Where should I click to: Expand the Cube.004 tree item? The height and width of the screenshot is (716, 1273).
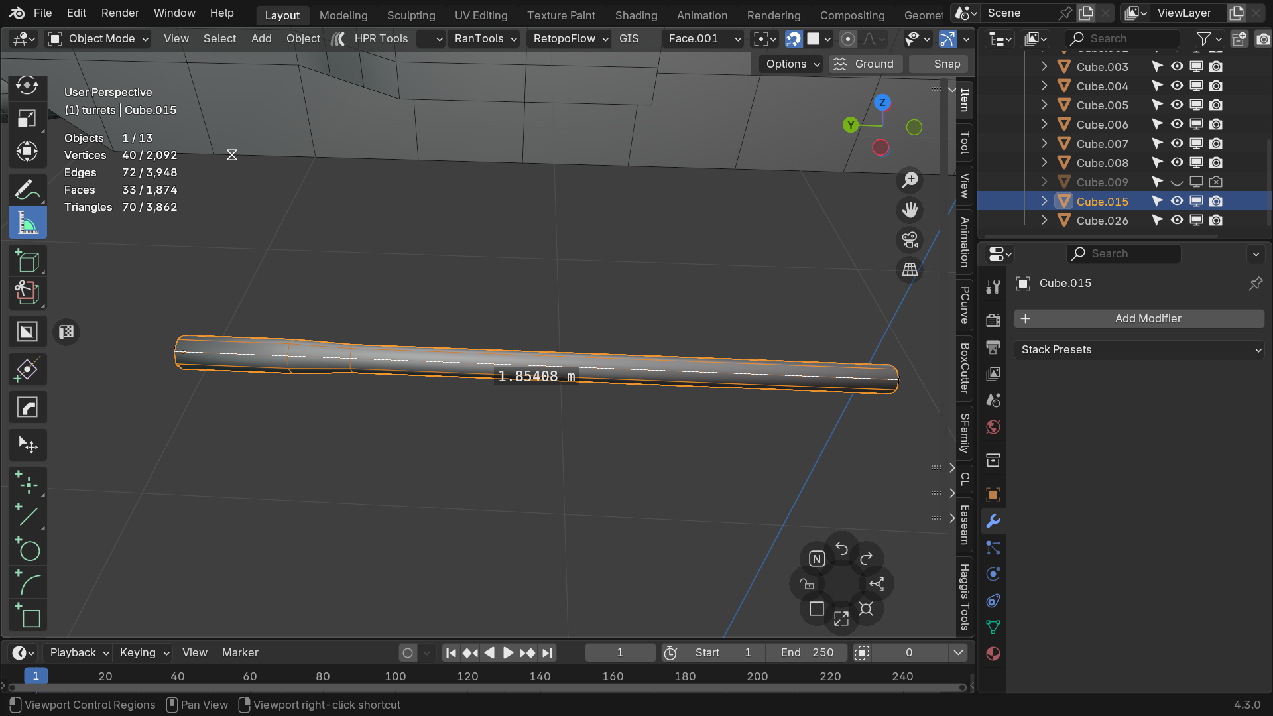tap(1044, 86)
